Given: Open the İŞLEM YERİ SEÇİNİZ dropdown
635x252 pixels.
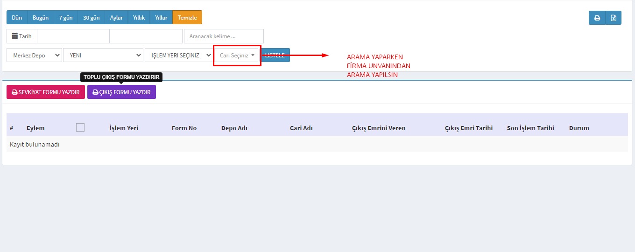Looking at the screenshot, I should pyautogui.click(x=179, y=55).
